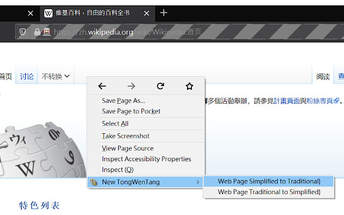The width and height of the screenshot is (344, 215).
Task: Click the URL address bar
Action: (x=180, y=32)
